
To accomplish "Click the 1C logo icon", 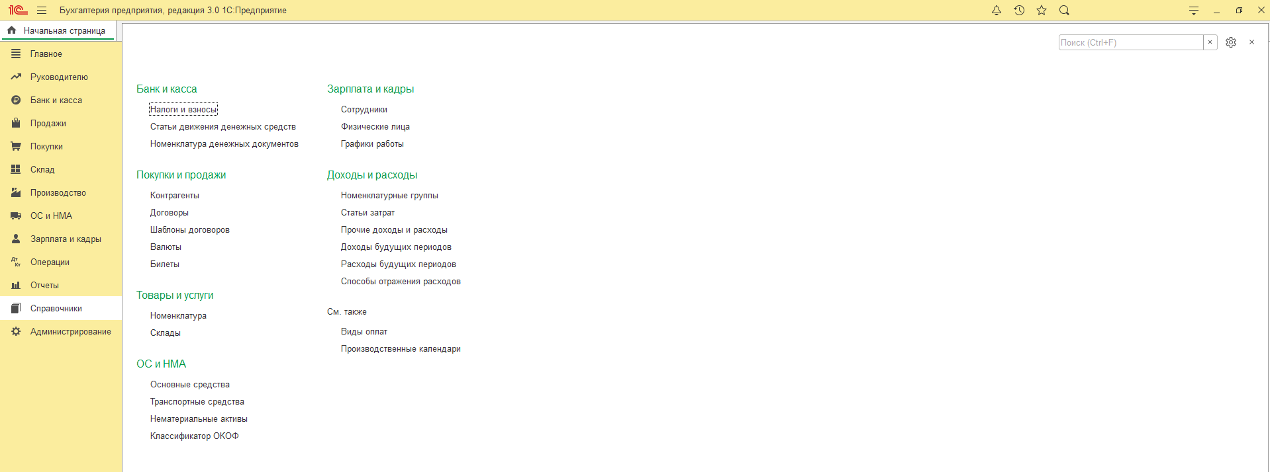I will pos(18,11).
